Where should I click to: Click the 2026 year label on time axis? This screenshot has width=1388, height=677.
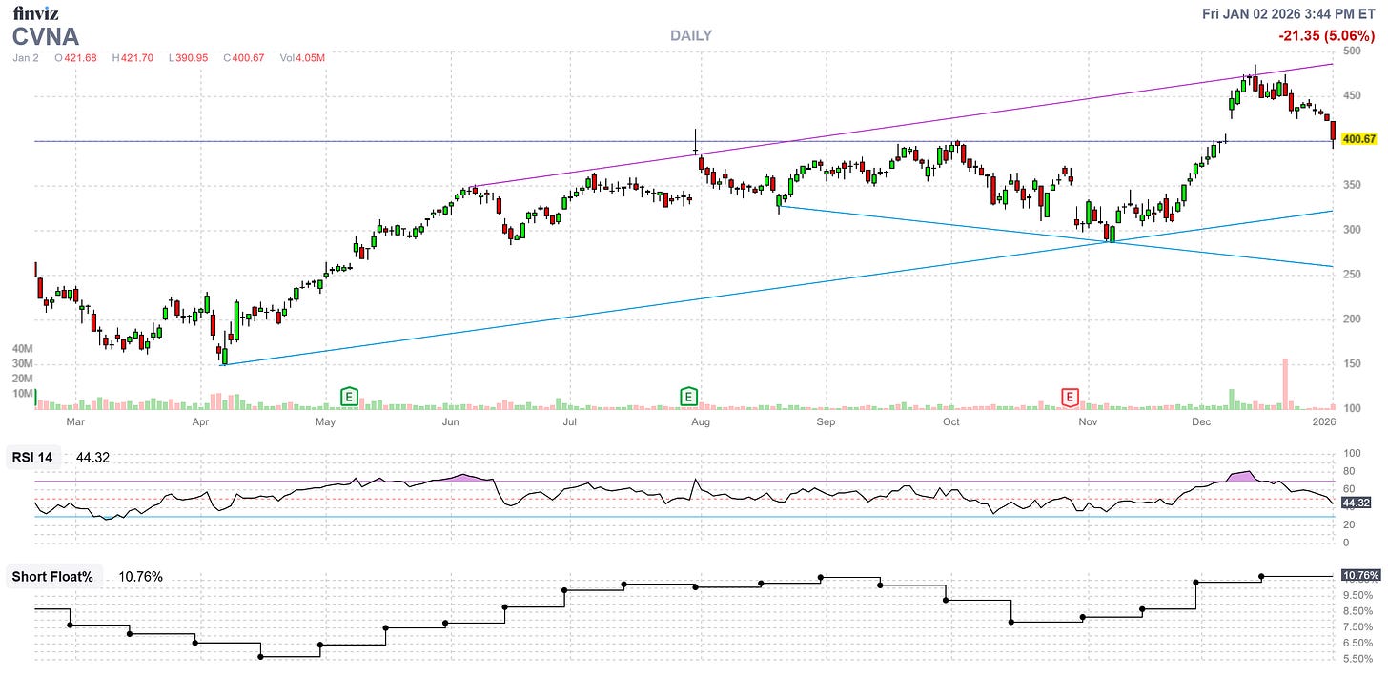point(1323,420)
